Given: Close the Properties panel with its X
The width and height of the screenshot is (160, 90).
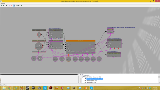Looking at the screenshot, I should [x=0, y=74].
